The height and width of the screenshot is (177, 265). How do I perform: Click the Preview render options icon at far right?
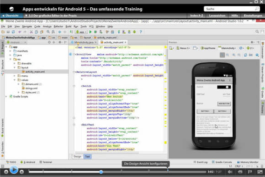pos(257,55)
